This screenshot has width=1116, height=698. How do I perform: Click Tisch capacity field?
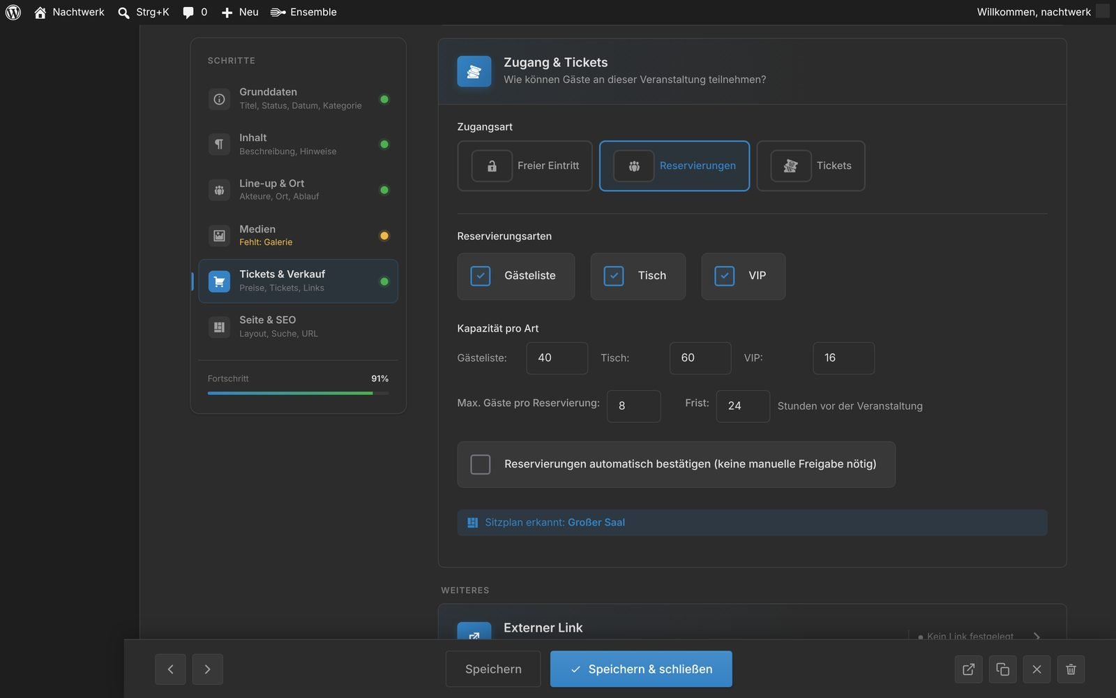[700, 358]
